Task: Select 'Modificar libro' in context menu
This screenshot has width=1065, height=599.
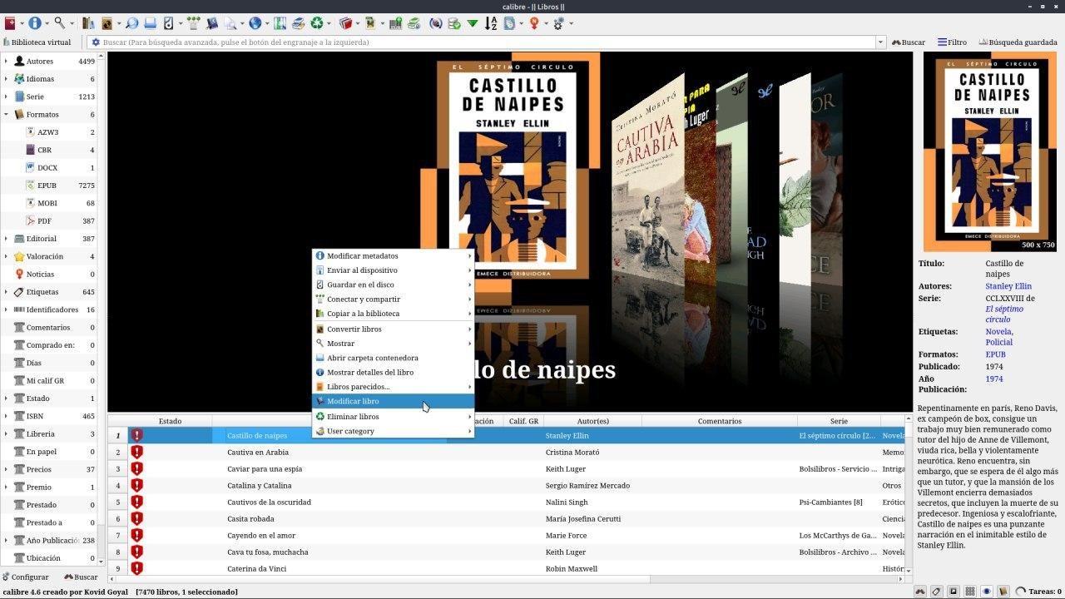Action: (x=353, y=401)
